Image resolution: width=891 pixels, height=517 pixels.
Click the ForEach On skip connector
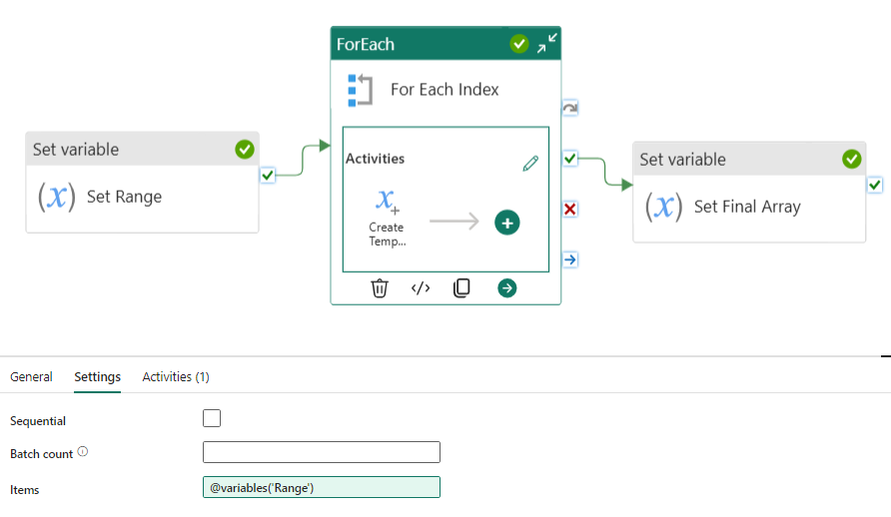coord(570,108)
